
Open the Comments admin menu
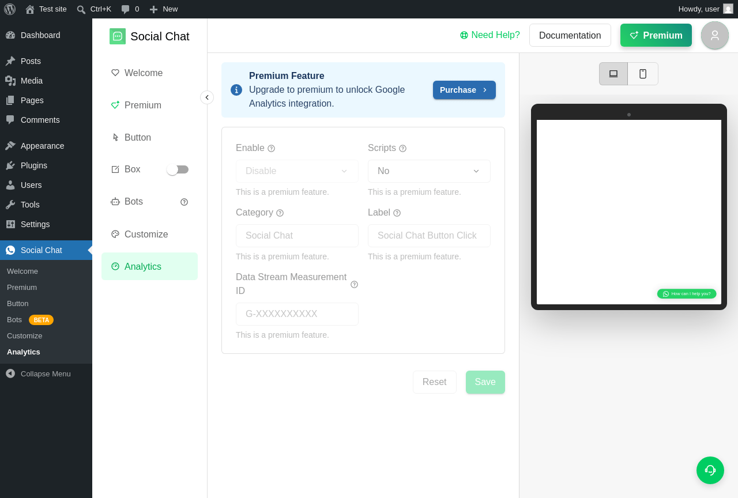46,120
